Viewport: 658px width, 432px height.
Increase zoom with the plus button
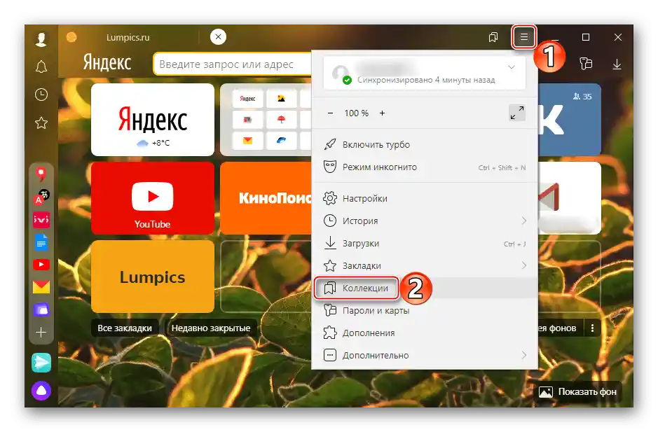click(x=383, y=113)
